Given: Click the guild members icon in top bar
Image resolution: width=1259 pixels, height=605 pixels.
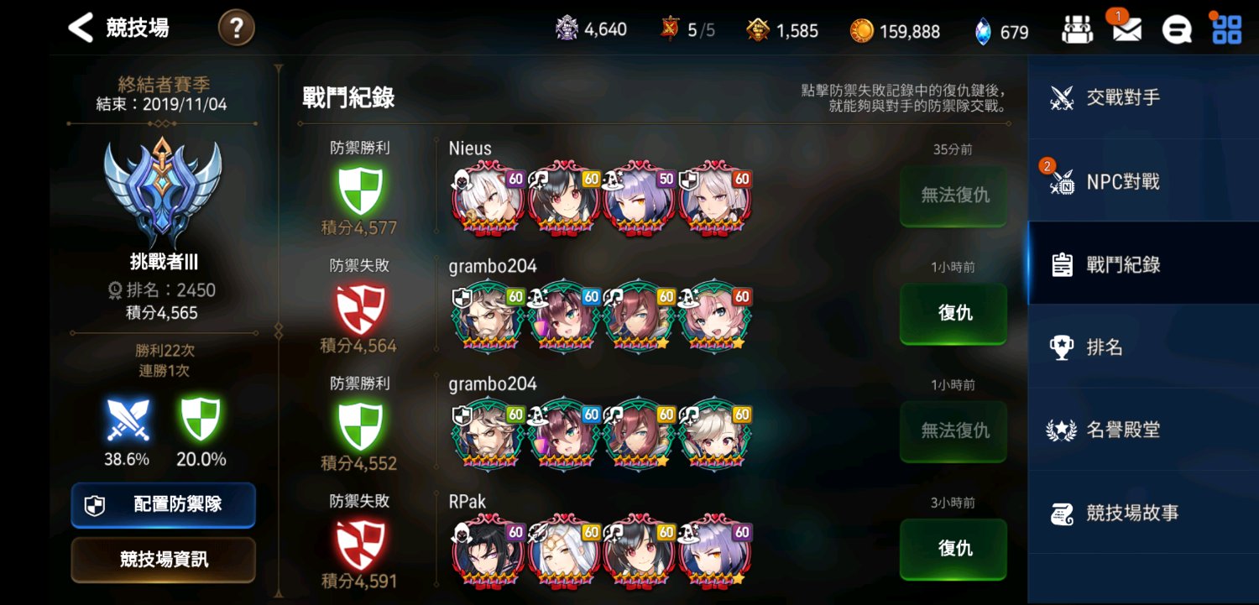Looking at the screenshot, I should tap(1077, 30).
